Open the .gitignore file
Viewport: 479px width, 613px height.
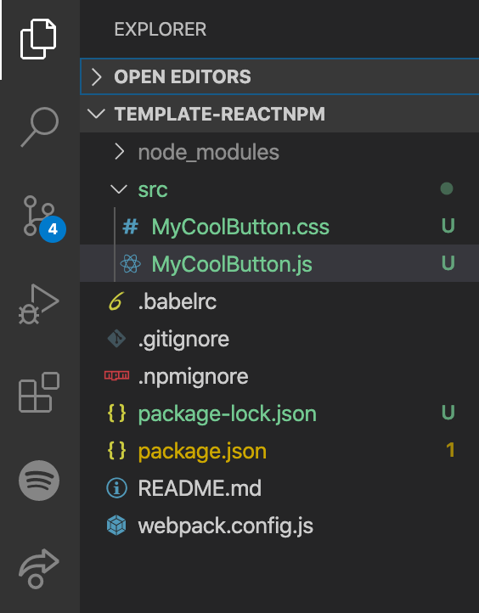(x=183, y=340)
